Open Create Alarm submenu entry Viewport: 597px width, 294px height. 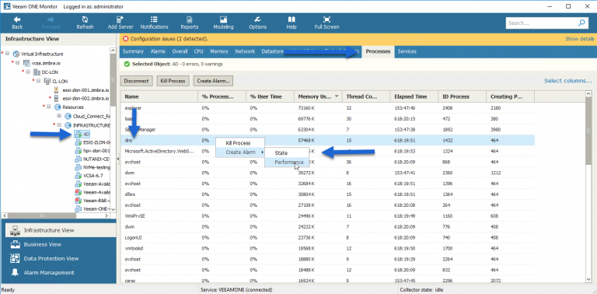tap(240, 152)
